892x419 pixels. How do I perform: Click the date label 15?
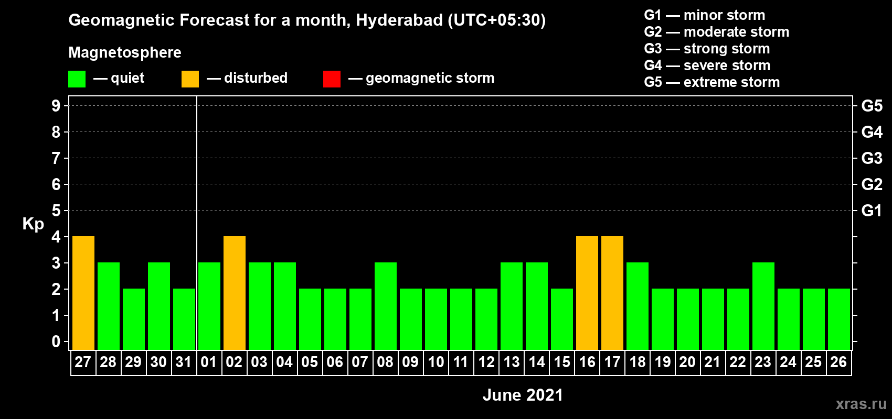coord(562,362)
